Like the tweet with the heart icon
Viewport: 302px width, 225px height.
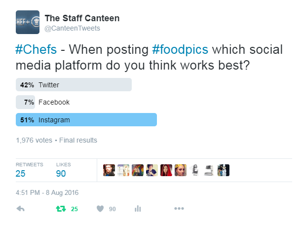tap(100, 209)
